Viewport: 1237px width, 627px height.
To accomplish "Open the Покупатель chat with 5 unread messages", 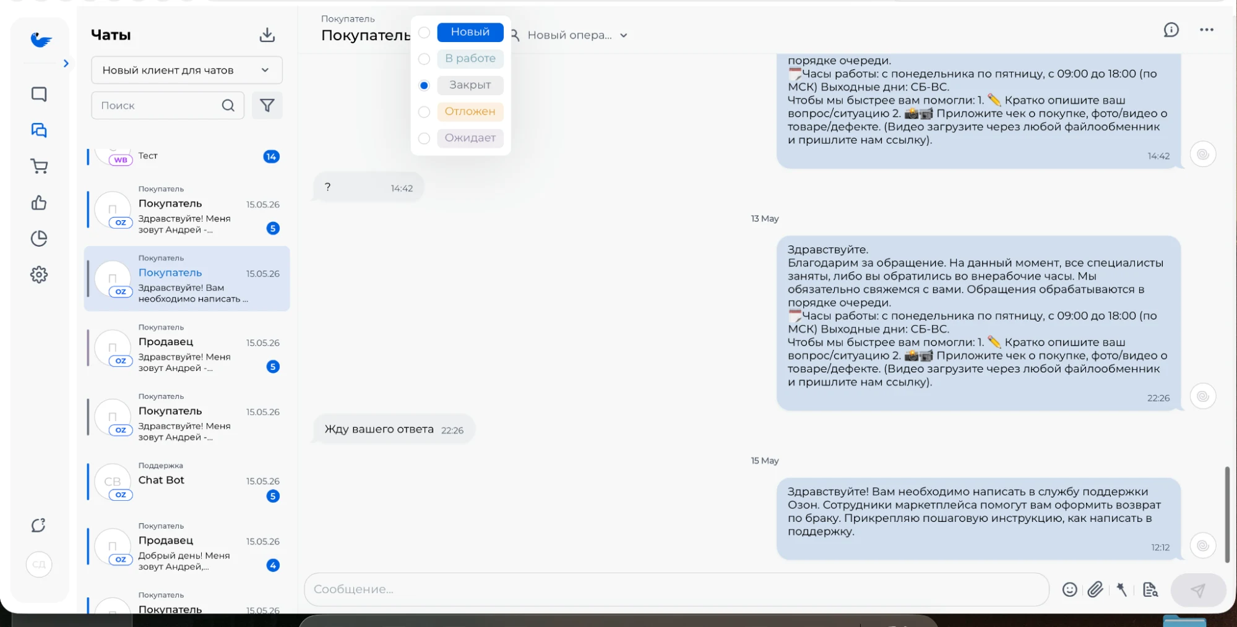I will click(187, 210).
